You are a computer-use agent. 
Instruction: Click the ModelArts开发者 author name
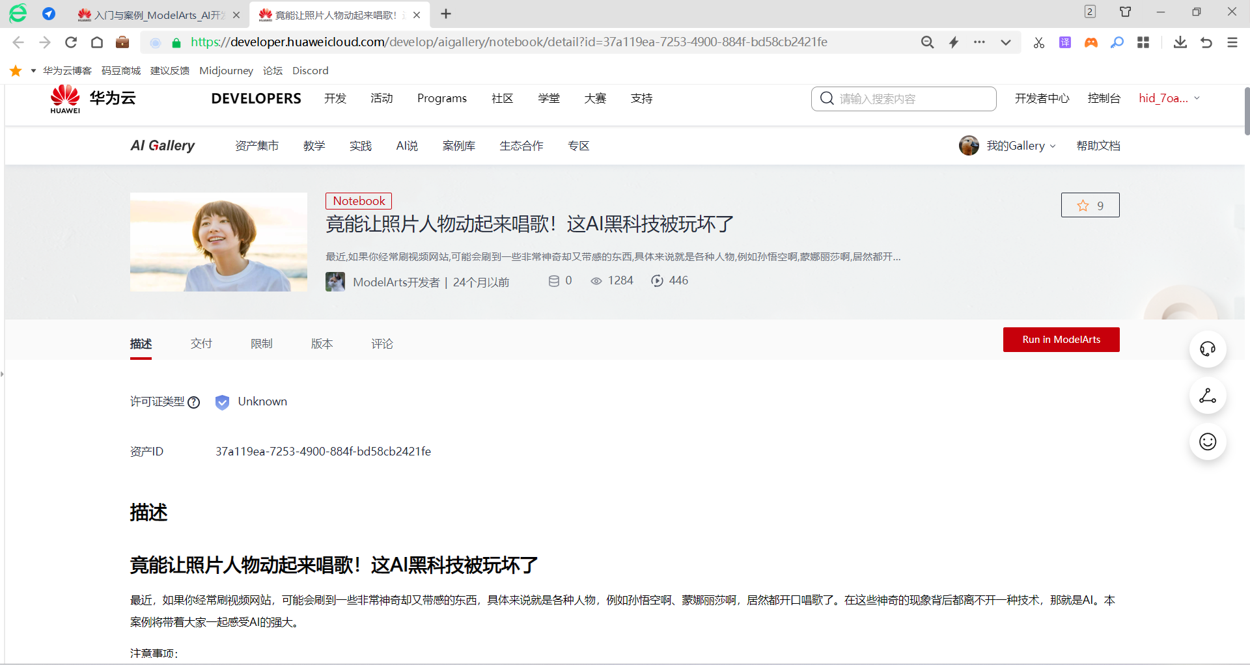click(396, 282)
